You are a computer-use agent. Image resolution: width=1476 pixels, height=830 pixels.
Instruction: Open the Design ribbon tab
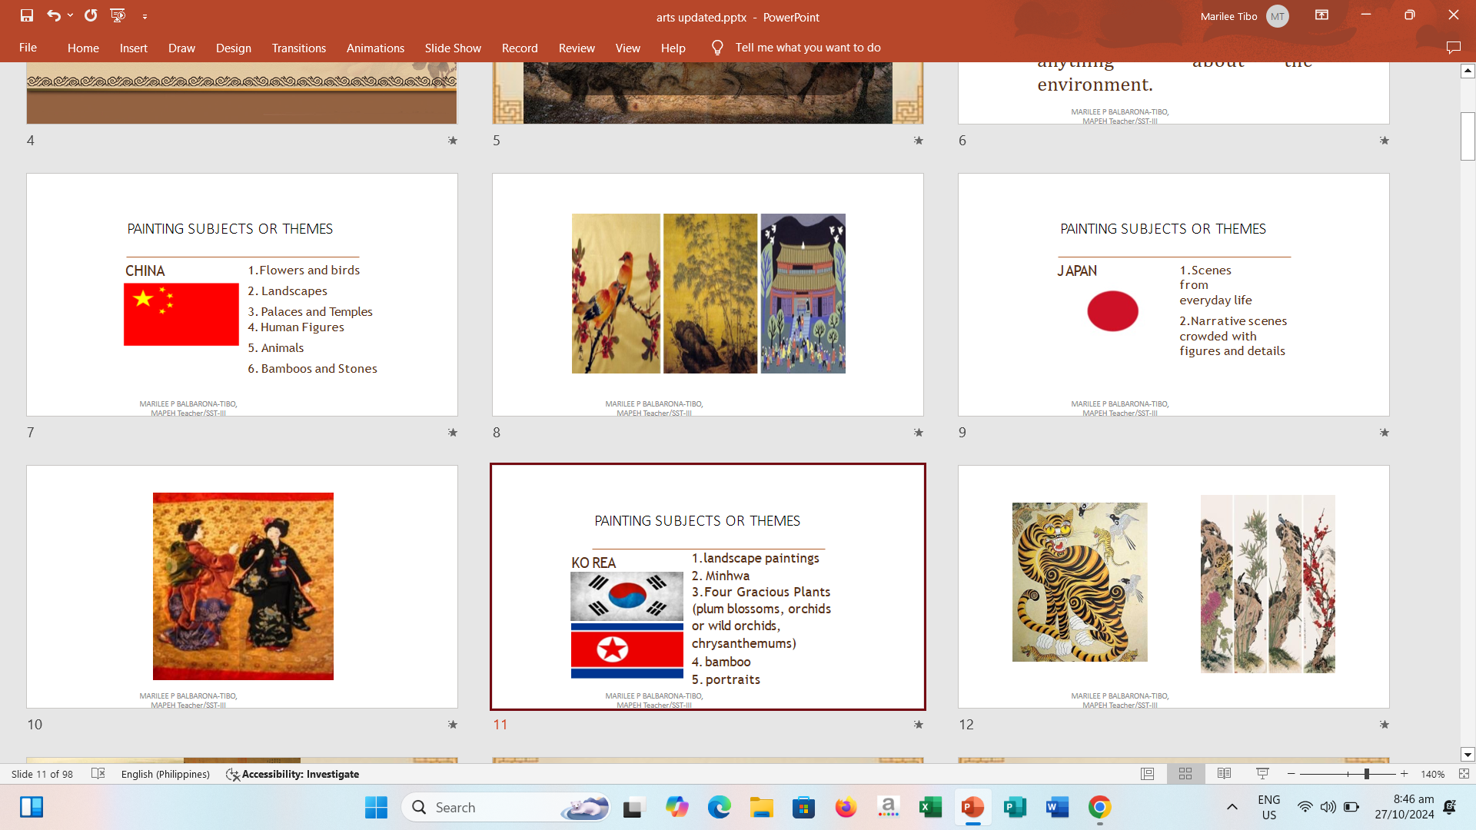click(x=234, y=48)
